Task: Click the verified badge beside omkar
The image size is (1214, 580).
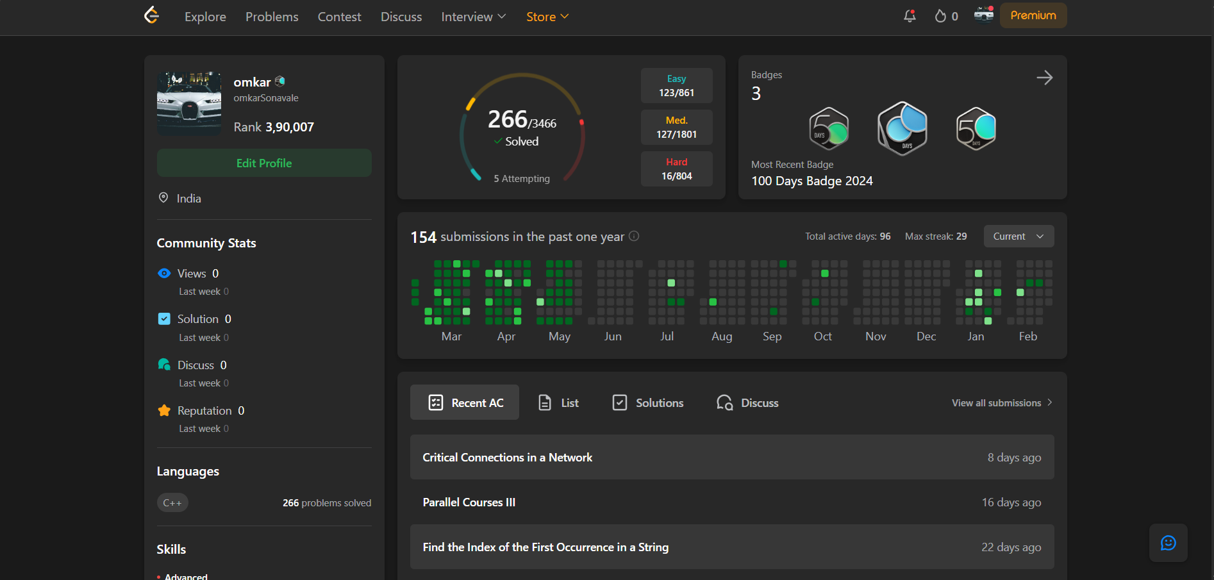Action: point(280,81)
